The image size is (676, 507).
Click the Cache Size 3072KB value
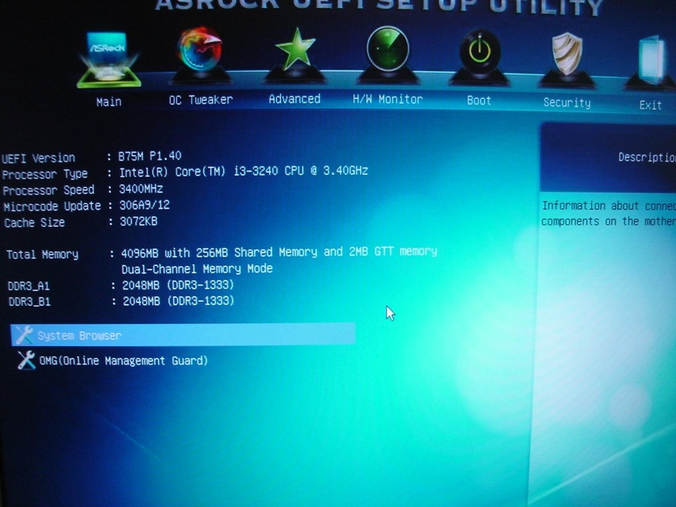[139, 221]
